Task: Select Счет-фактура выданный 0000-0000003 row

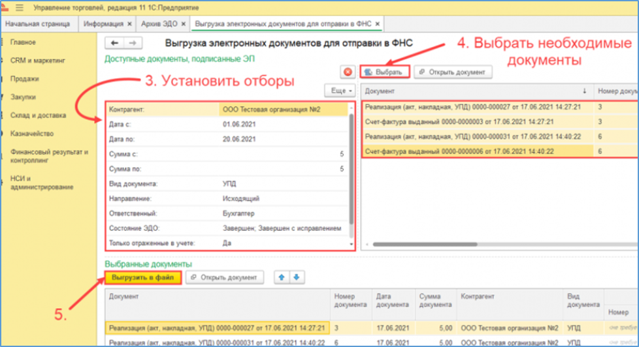Action: (459, 121)
